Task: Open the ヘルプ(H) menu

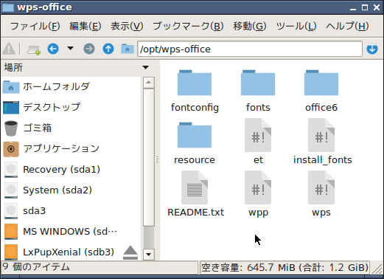Action: [347, 26]
